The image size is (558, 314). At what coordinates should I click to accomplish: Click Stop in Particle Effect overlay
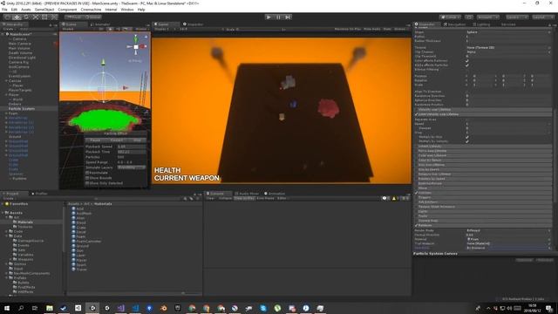tap(137, 140)
